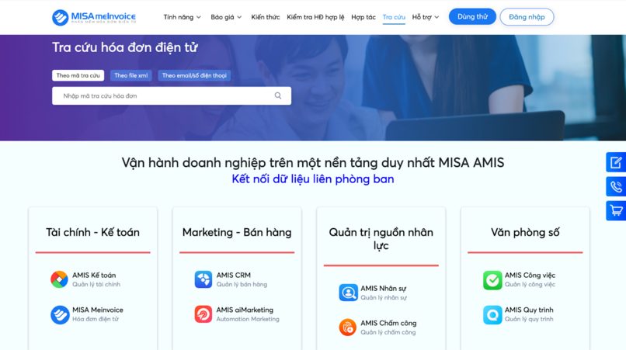
Task: Click the Marketing - Bán hàng heading
Action: 237,232
